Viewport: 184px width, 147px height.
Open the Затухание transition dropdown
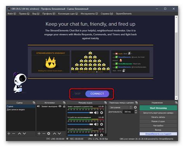[120, 107]
